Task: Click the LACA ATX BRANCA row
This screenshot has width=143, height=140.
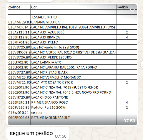Action: [x=72, y=37]
